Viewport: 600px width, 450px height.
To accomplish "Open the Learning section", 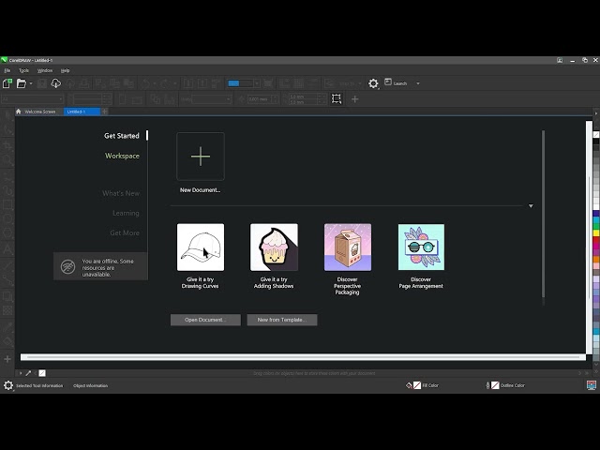I will pos(126,213).
